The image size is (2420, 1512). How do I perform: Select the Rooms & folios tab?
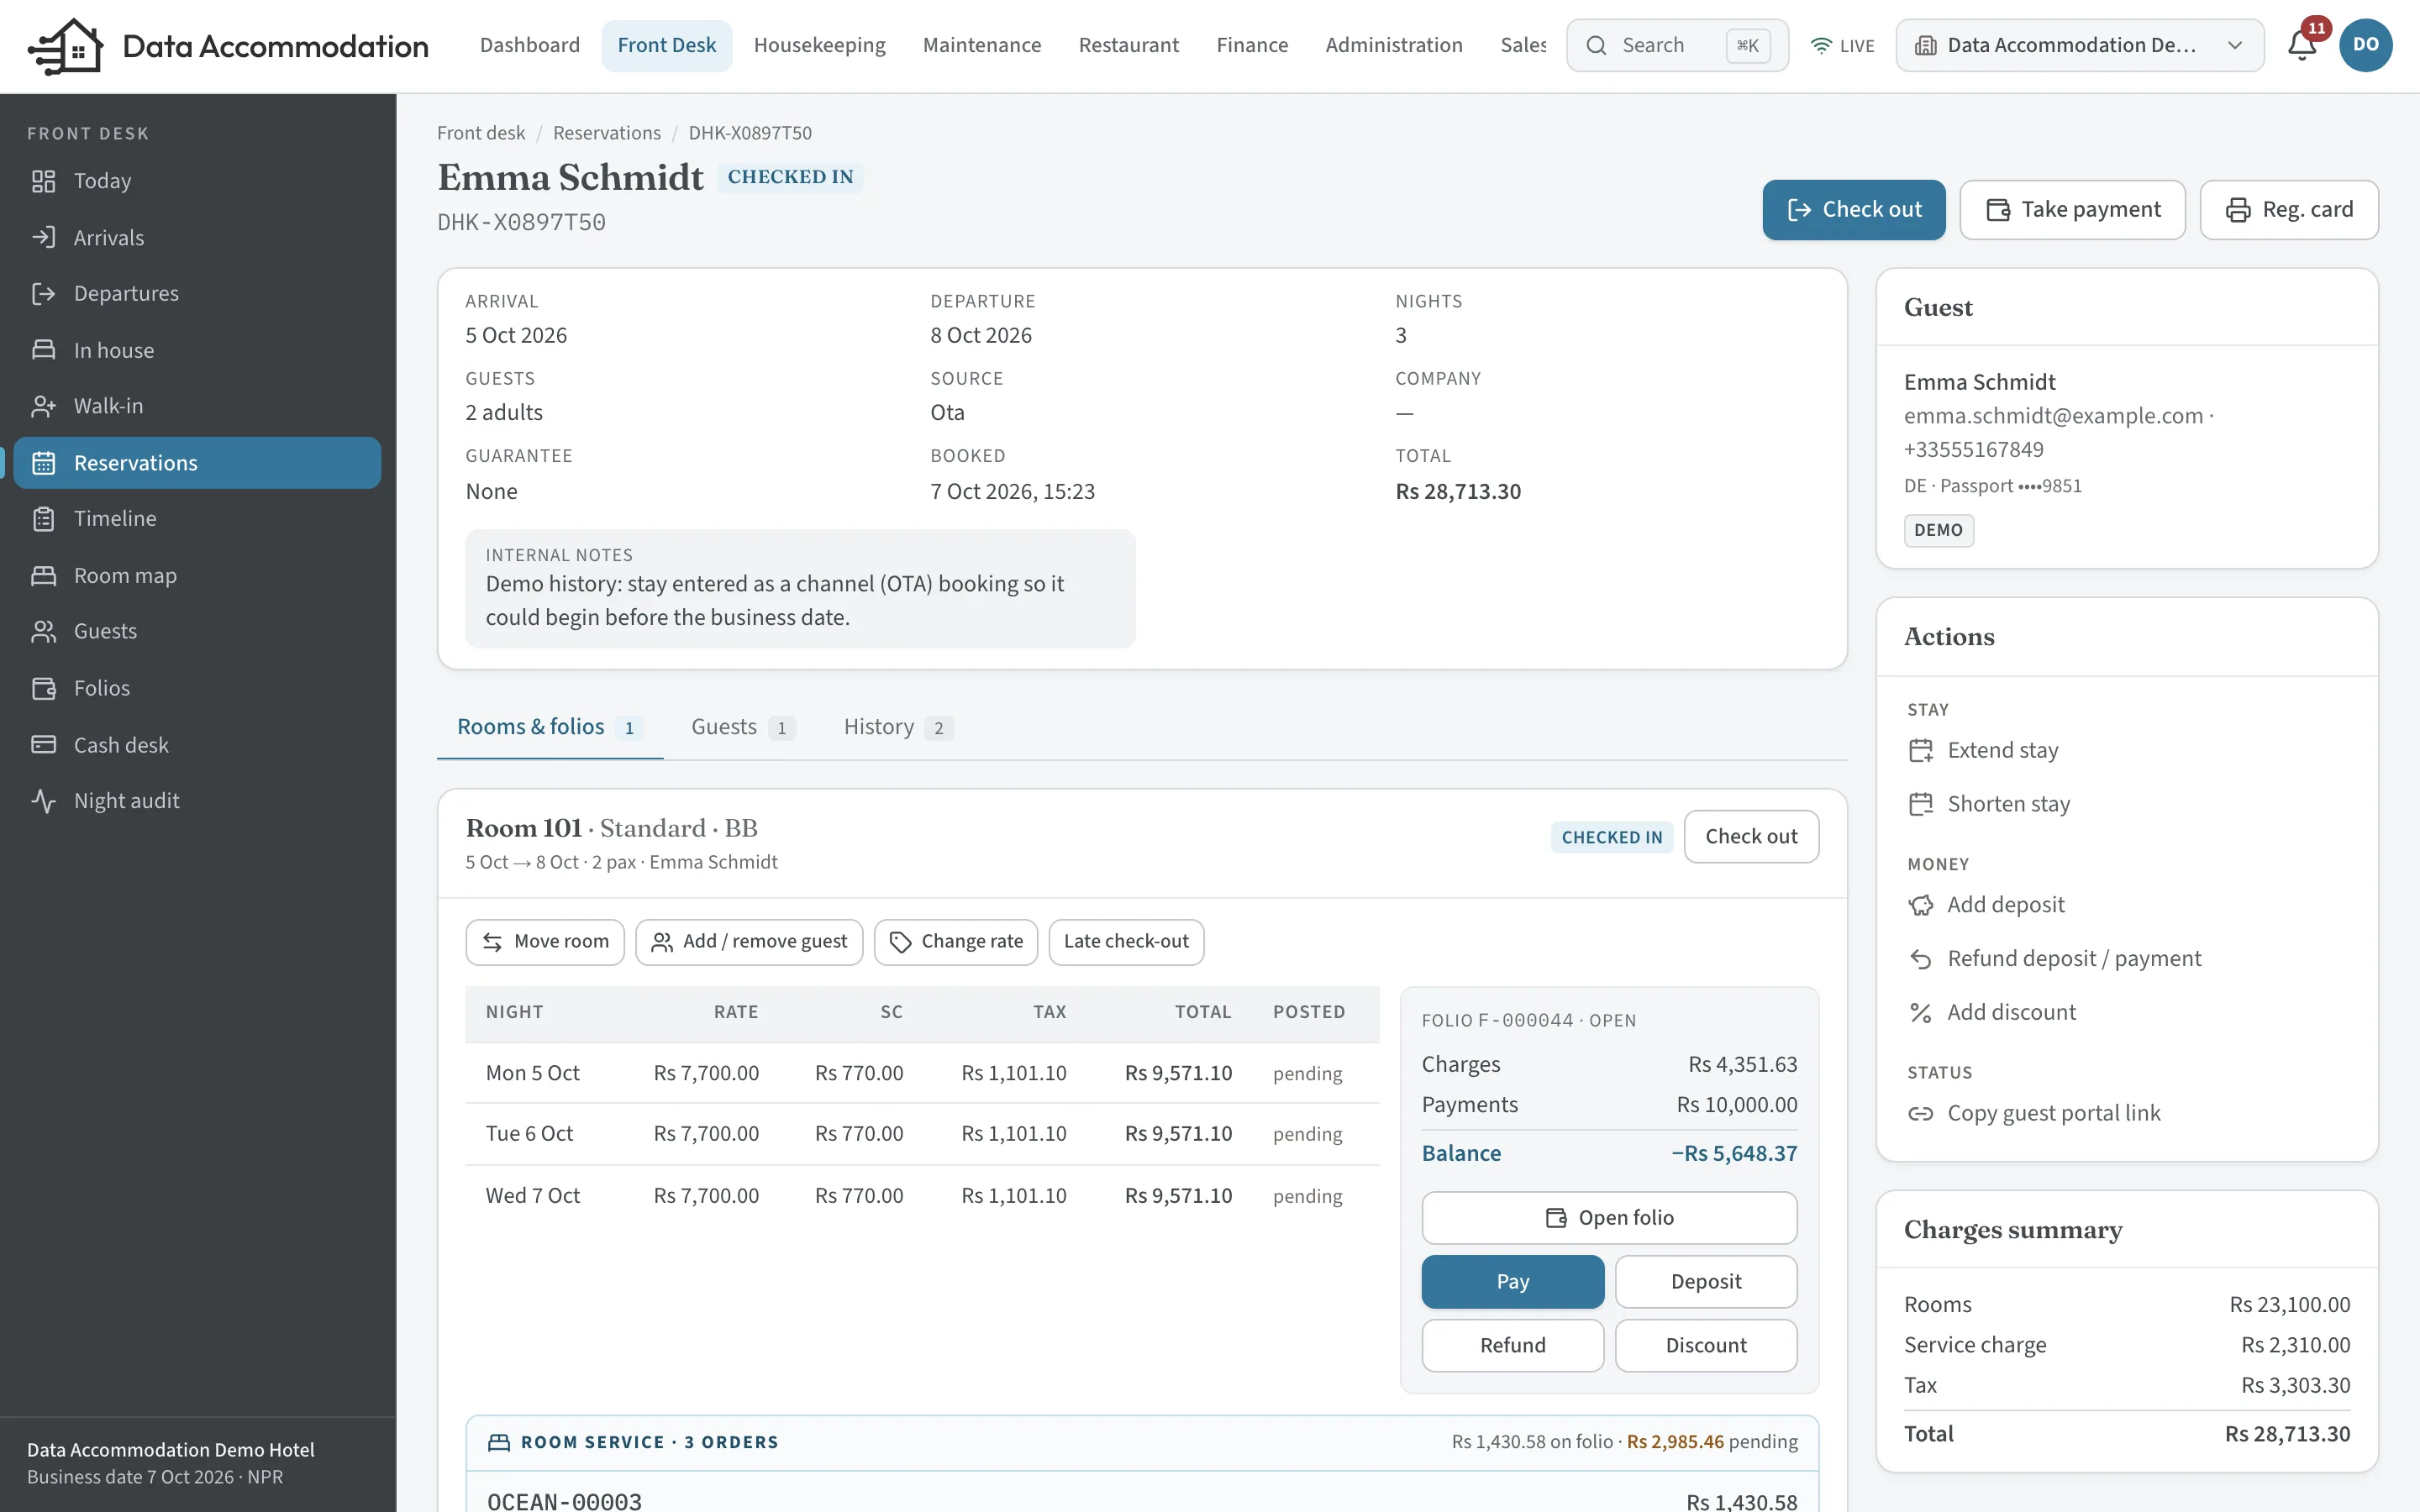coord(549,727)
